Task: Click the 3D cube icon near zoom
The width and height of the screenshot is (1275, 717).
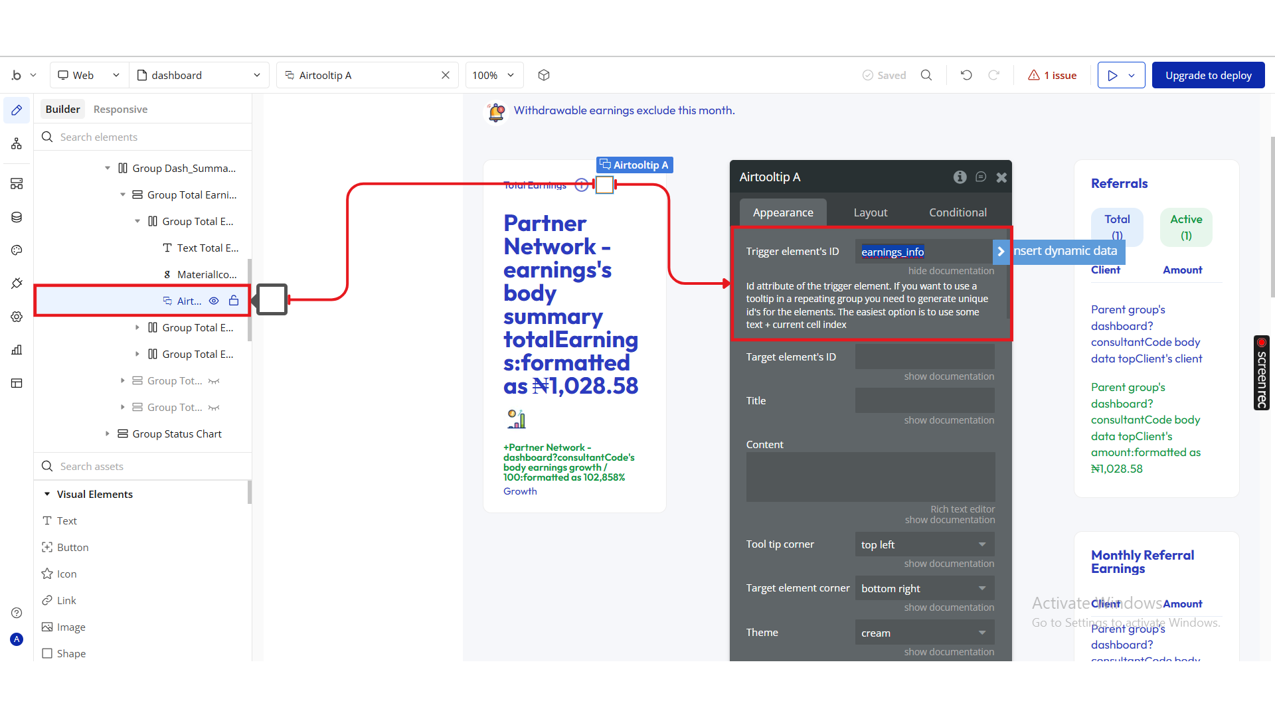Action: 544,75
